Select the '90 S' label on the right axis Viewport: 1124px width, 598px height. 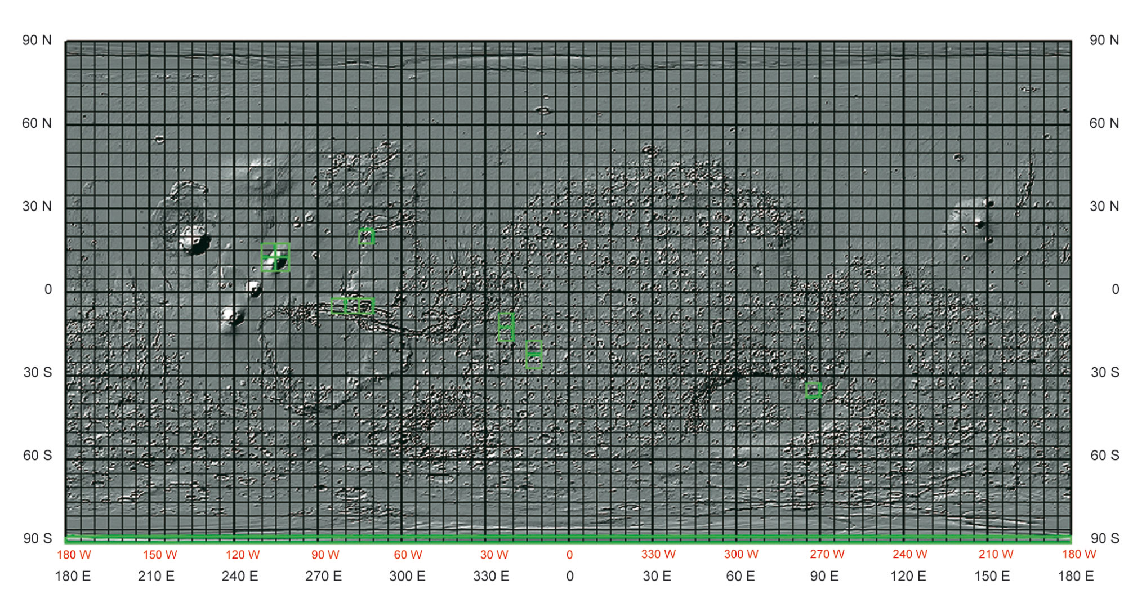tap(1105, 539)
